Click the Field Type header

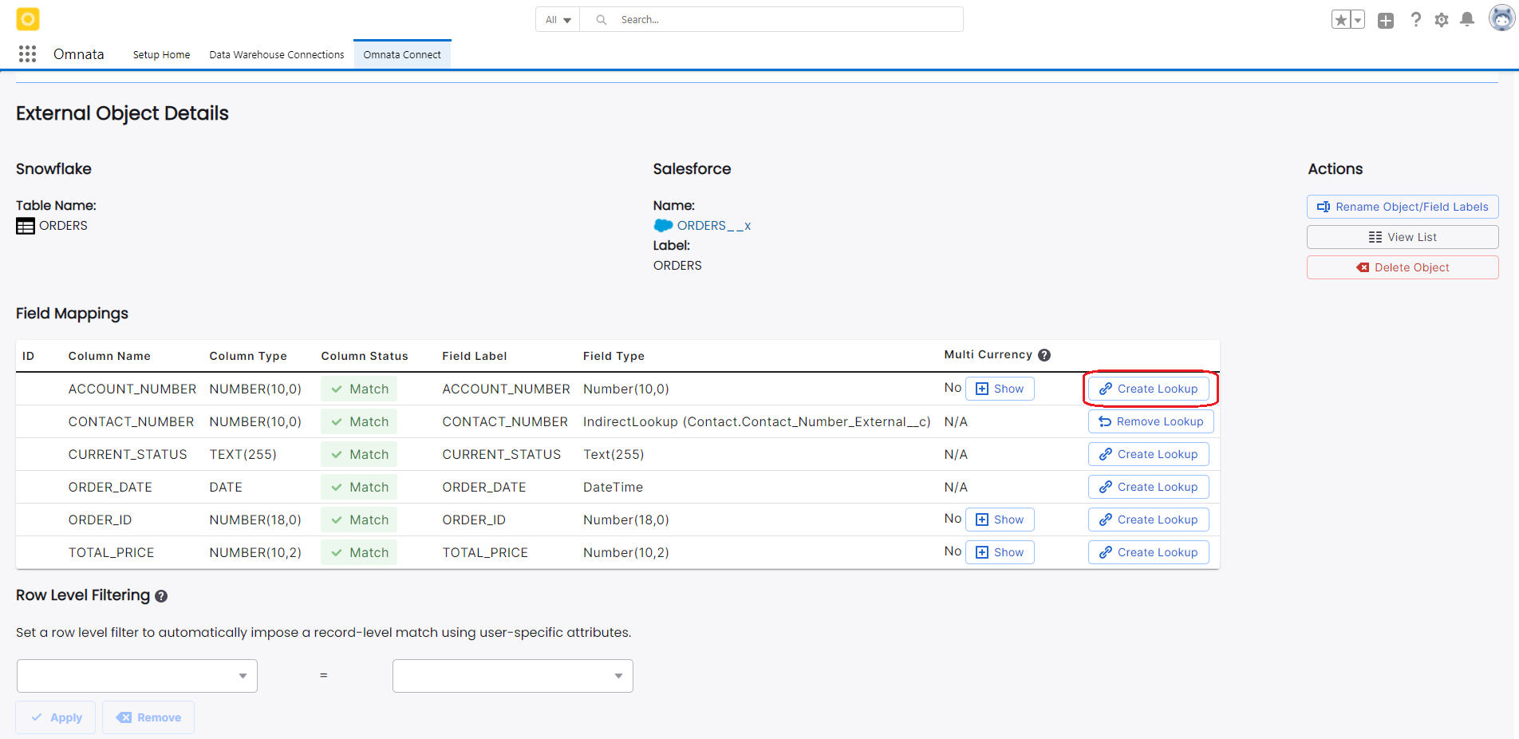(x=614, y=356)
